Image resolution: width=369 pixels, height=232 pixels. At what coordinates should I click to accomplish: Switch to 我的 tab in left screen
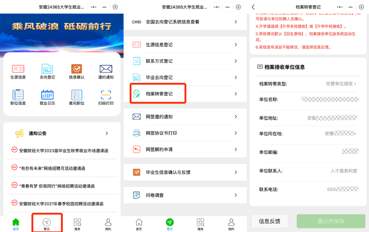(x=108, y=223)
